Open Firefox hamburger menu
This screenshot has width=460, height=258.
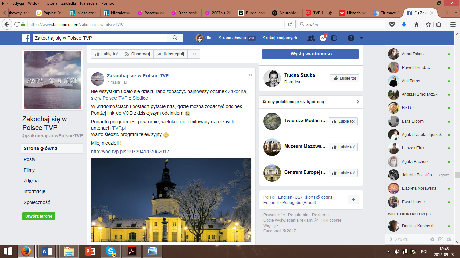pyautogui.click(x=453, y=24)
